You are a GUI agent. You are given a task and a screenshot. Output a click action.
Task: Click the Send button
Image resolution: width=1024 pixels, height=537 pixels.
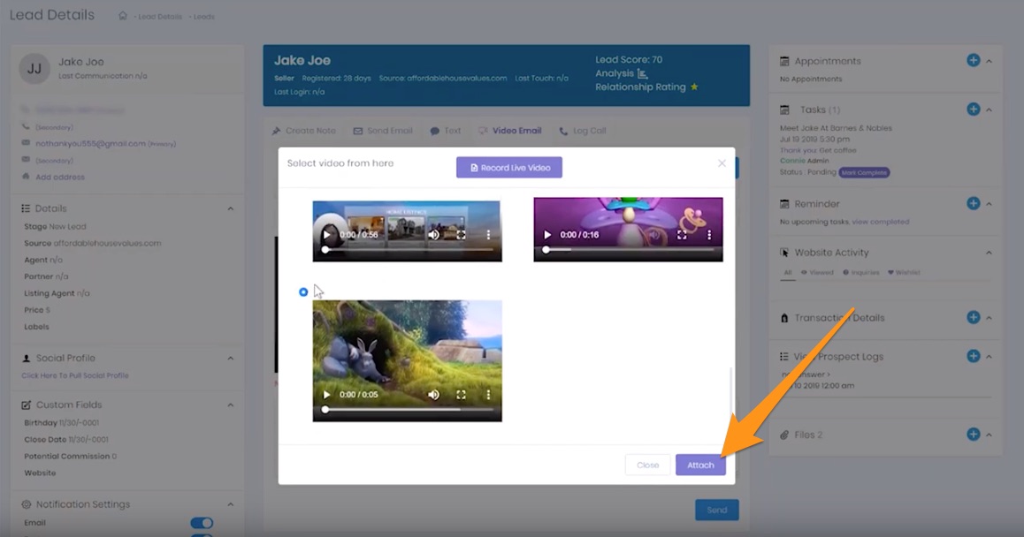[717, 511]
